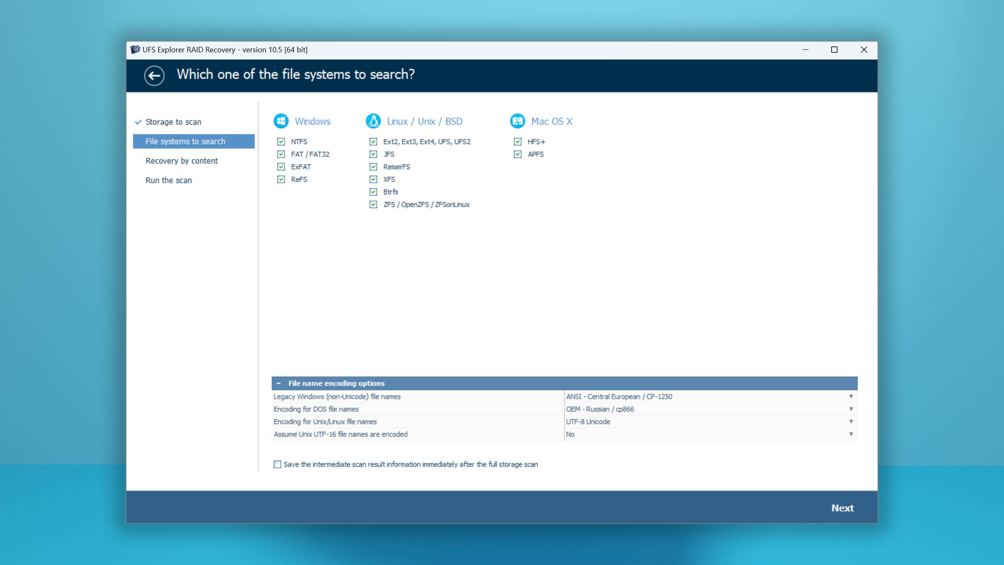Viewport: 1004px width, 565px height.
Task: Uncheck the HFS+ checkbox
Action: coord(517,141)
